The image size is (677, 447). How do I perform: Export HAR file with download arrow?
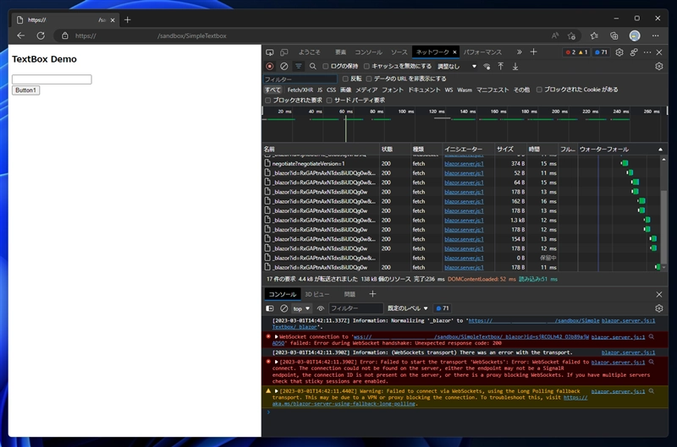click(515, 67)
